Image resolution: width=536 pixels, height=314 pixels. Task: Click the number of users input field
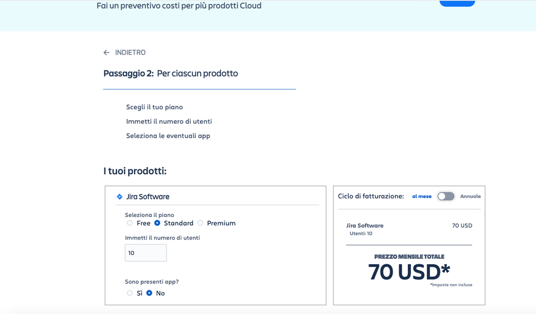145,253
